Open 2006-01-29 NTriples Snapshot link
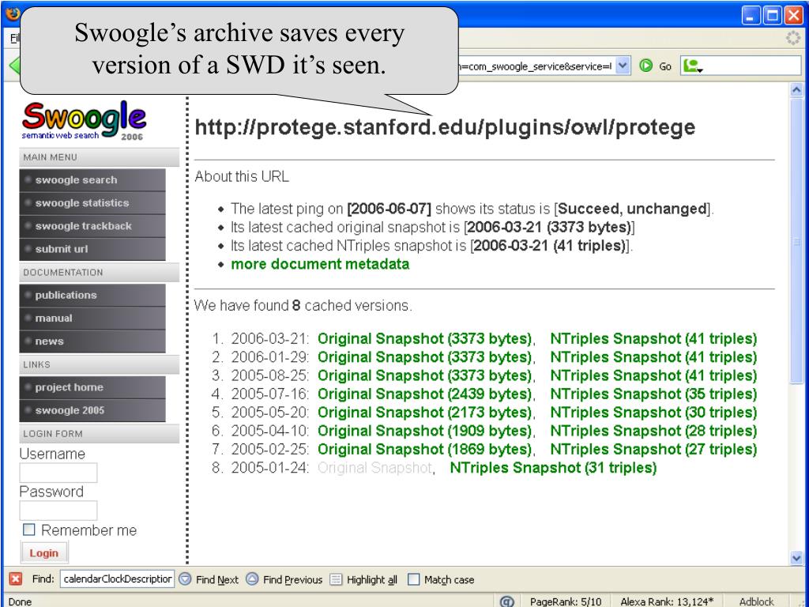 coord(653,357)
